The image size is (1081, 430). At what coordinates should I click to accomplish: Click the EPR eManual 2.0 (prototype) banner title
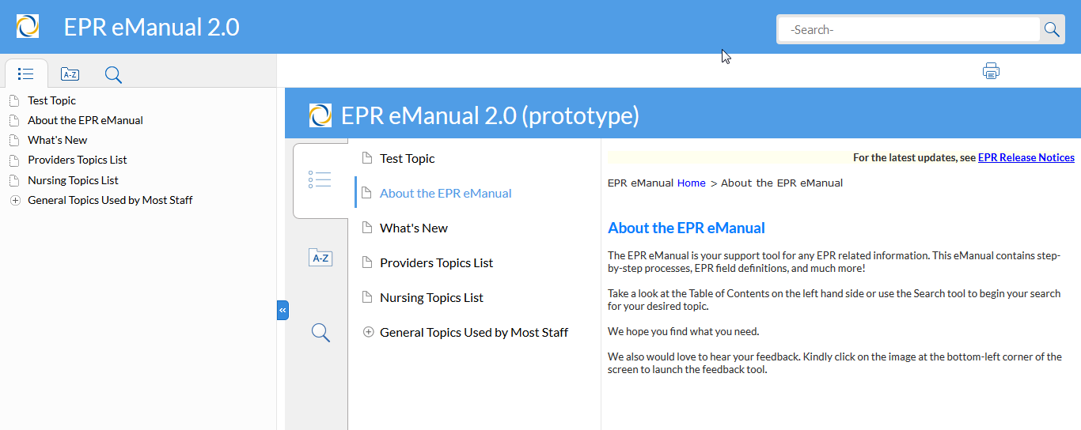(x=490, y=115)
